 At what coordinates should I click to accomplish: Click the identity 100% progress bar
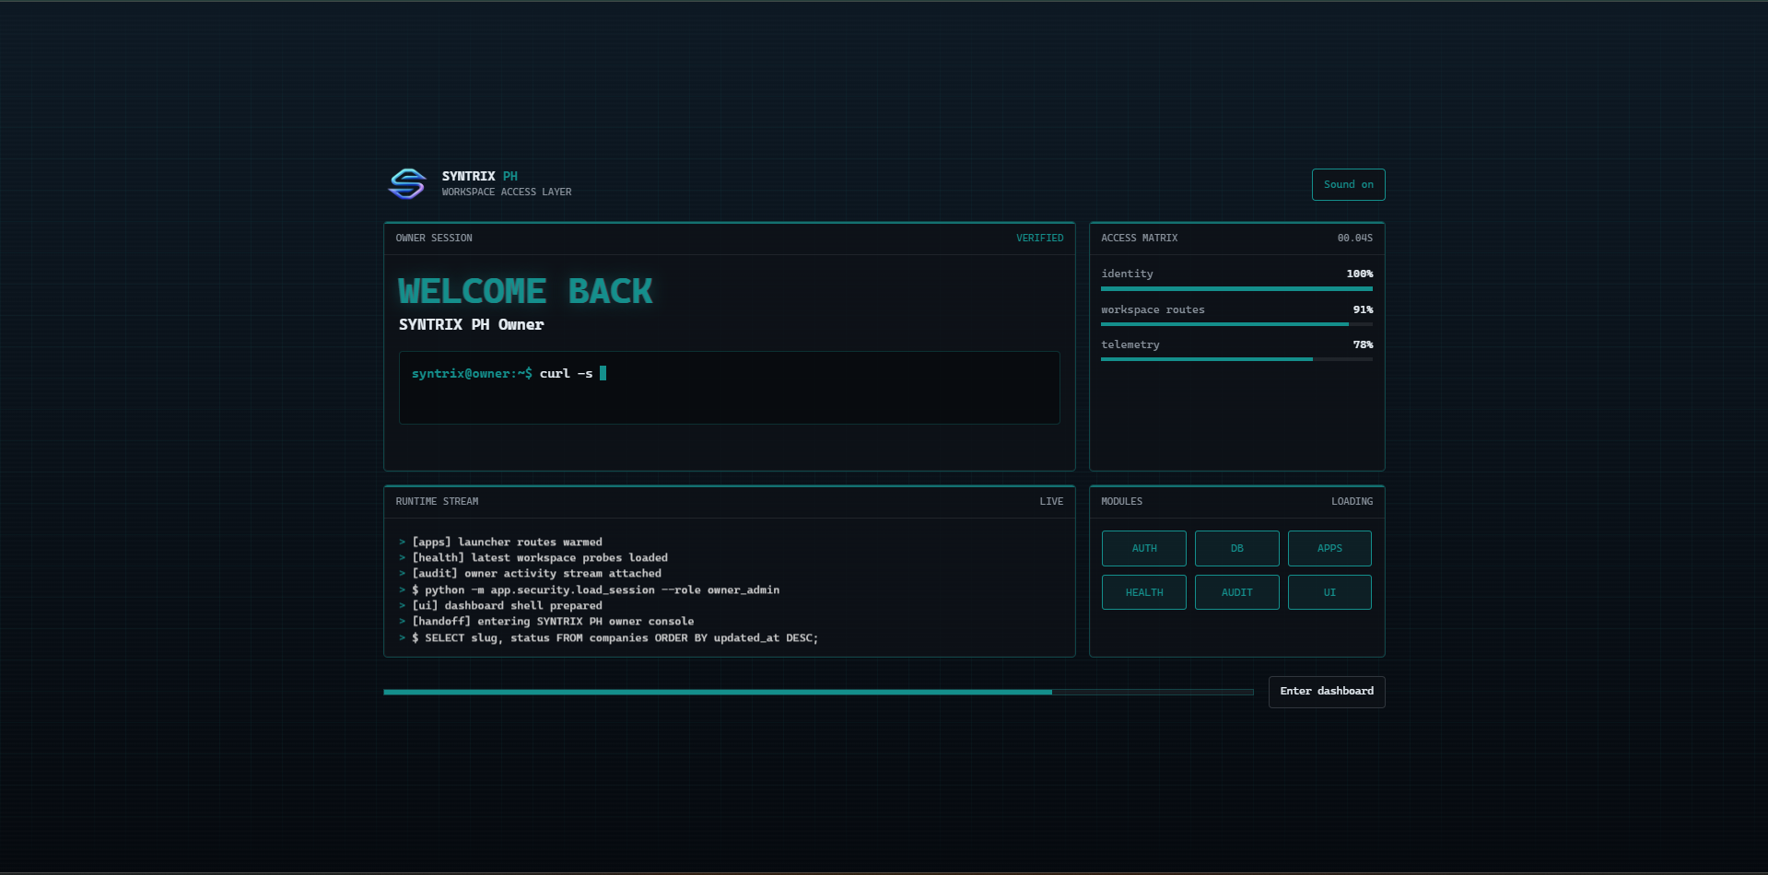click(1236, 288)
